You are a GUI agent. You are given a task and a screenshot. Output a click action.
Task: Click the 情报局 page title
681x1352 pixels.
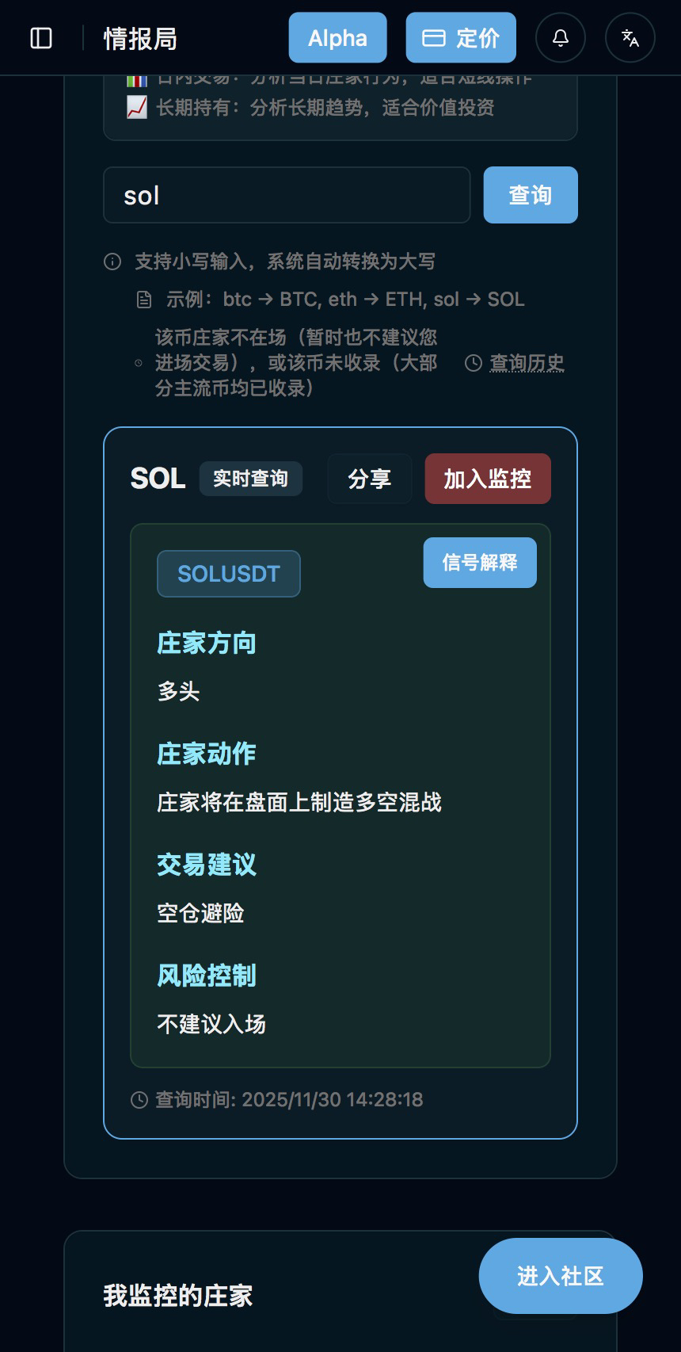pos(140,38)
